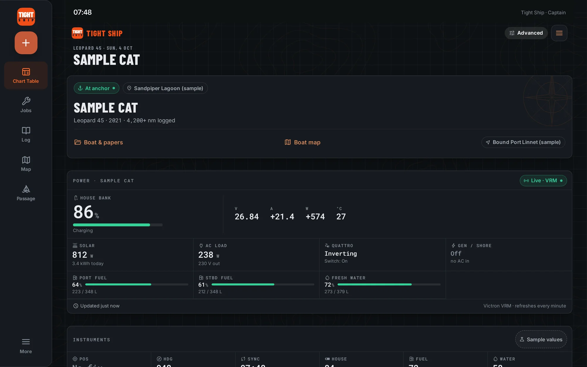Screen dimensions: 587x367
Task: Click the Quattro inverter icon
Action: pos(327,245)
